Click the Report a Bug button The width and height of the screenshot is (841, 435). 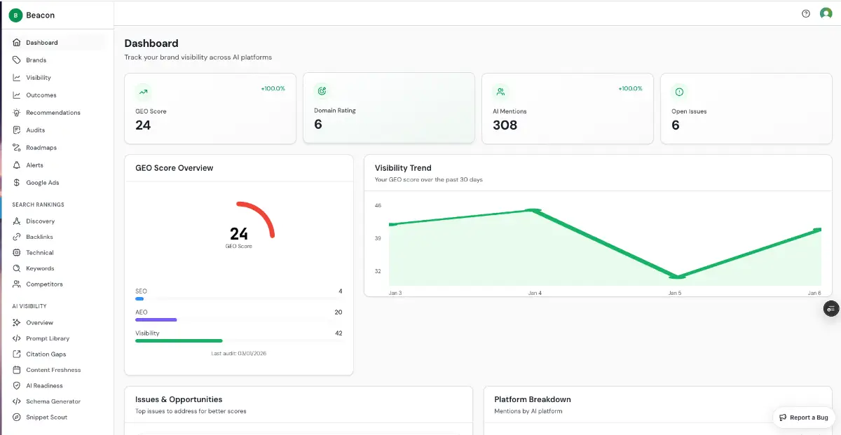click(x=803, y=417)
